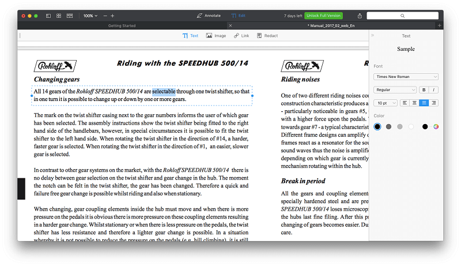Add a new tab with plus icon
461x266 pixels.
(x=440, y=25)
